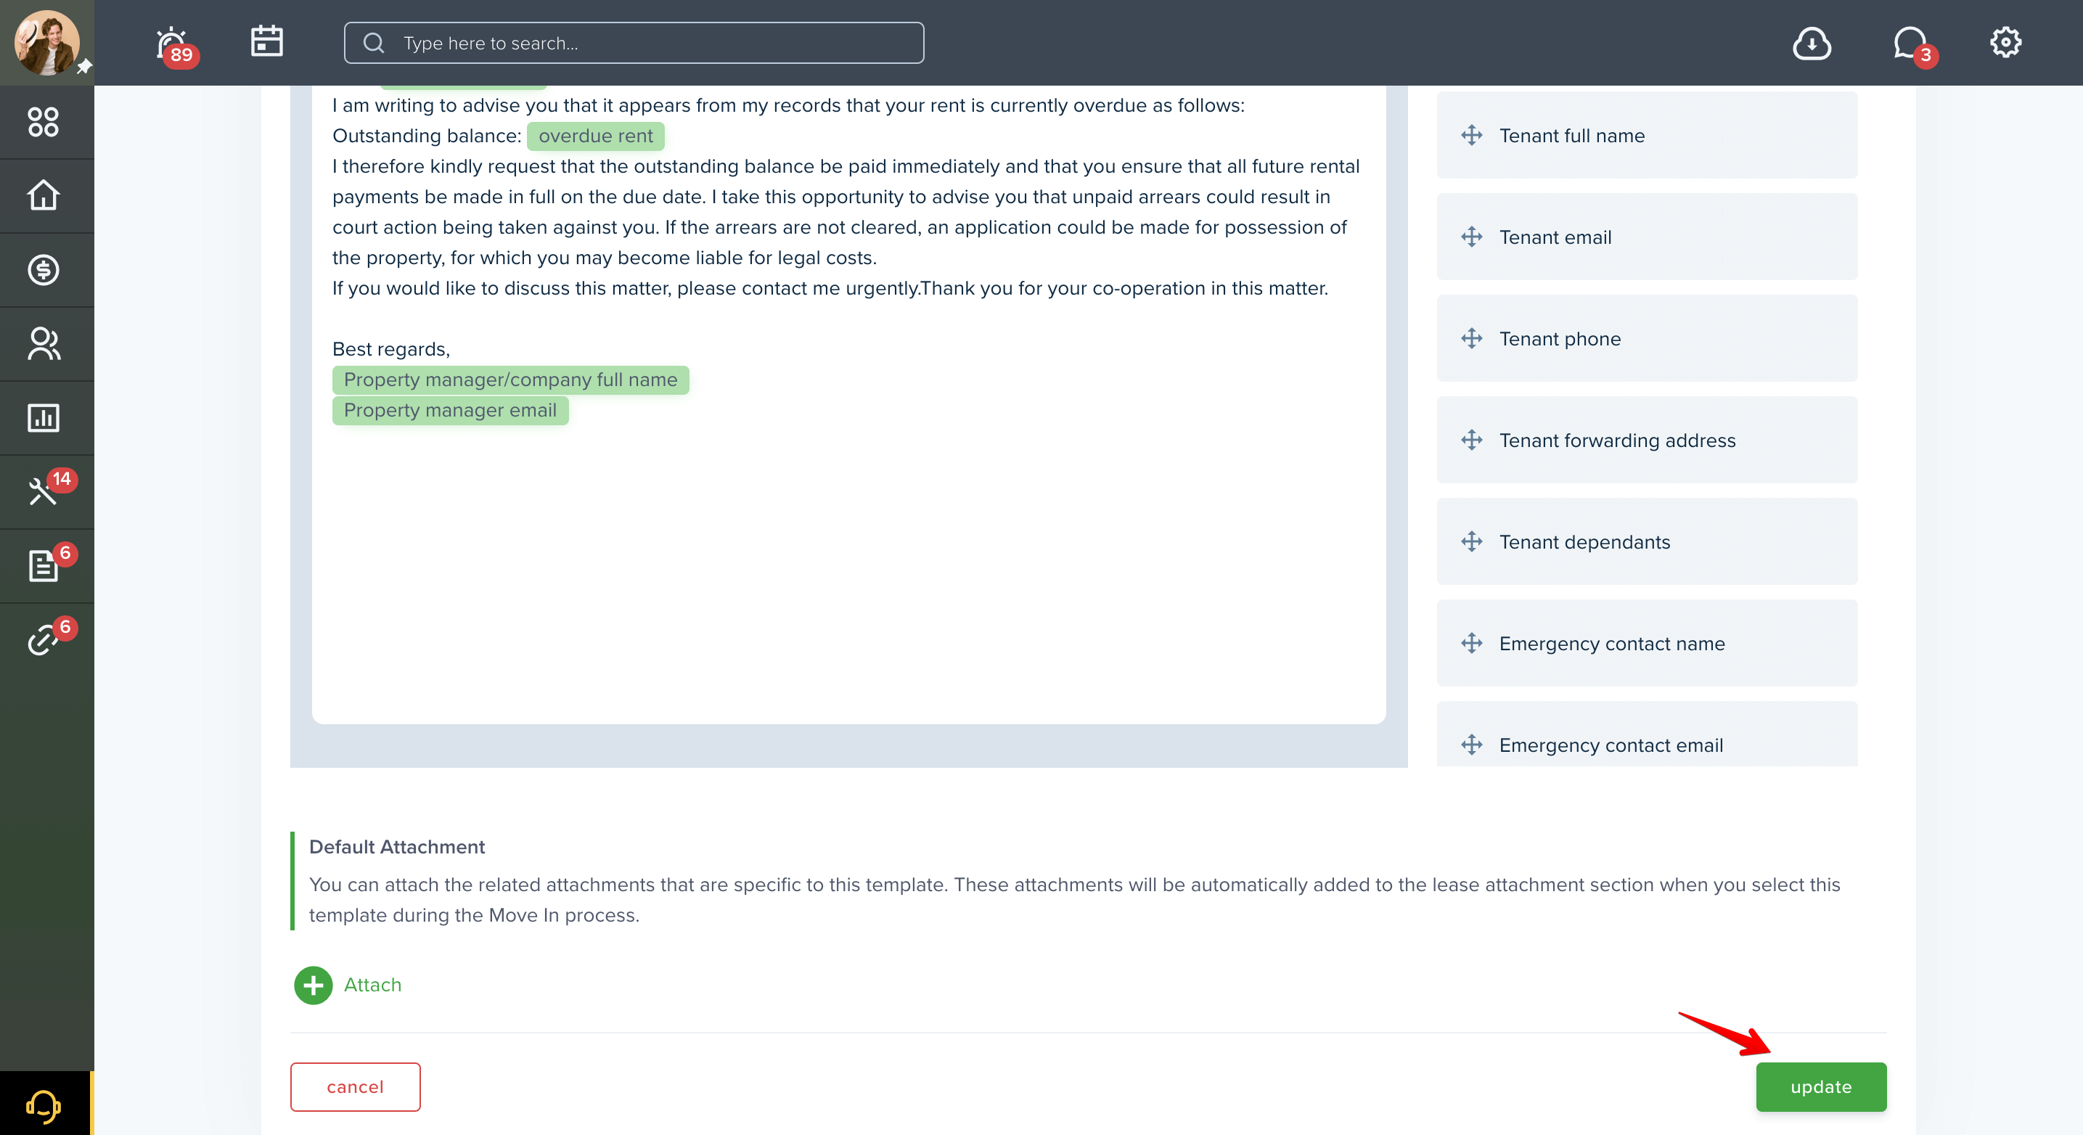Select the overdue rent placeholder tag

click(595, 136)
